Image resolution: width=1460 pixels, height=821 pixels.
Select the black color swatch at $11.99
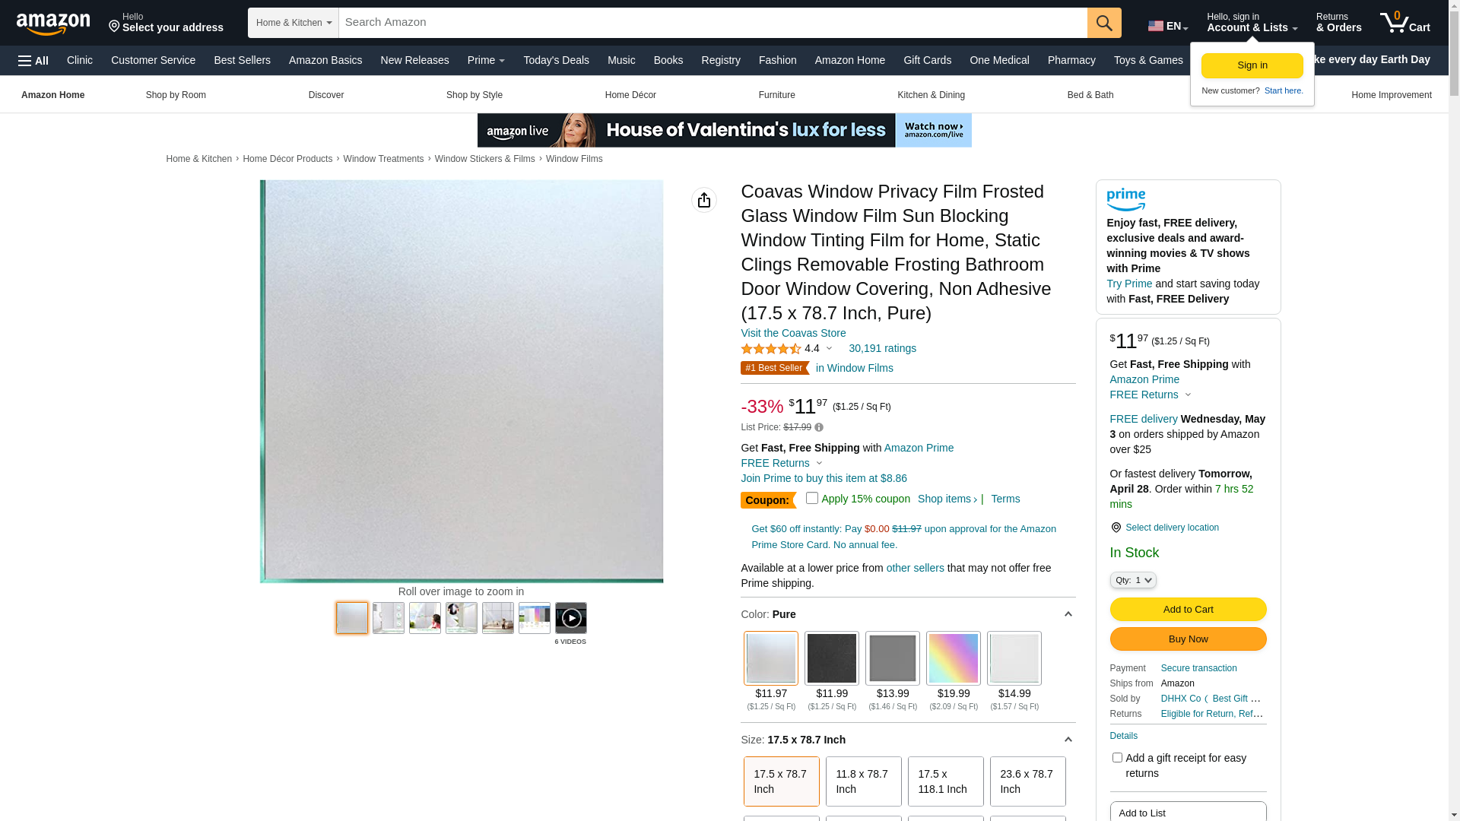point(832,658)
